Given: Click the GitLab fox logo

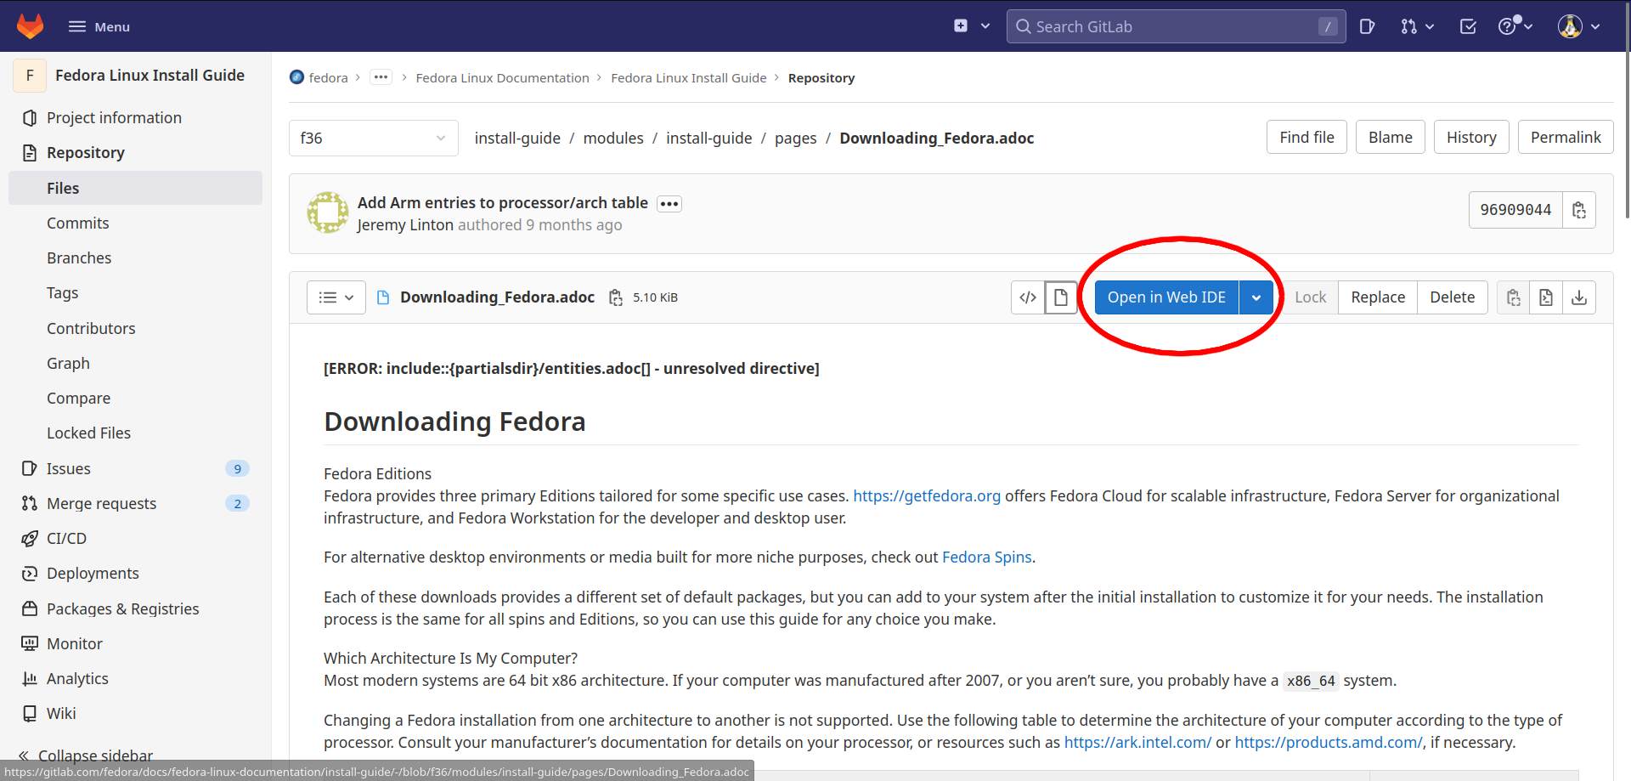Looking at the screenshot, I should [x=31, y=26].
